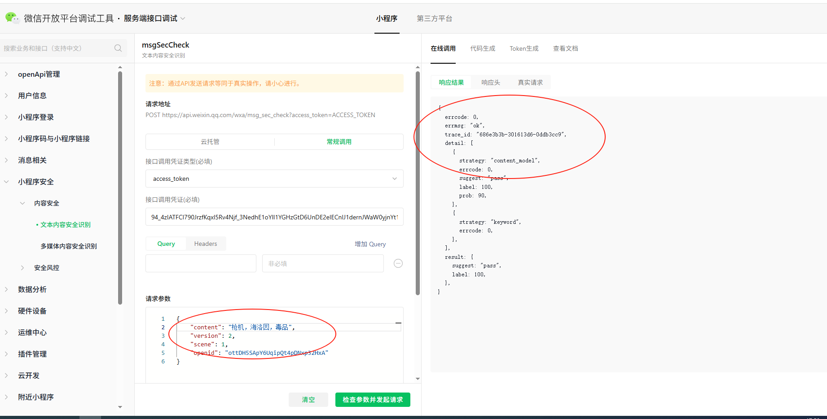This screenshot has height=419, width=827.
Task: Open the 代码生成 tab
Action: tap(483, 48)
